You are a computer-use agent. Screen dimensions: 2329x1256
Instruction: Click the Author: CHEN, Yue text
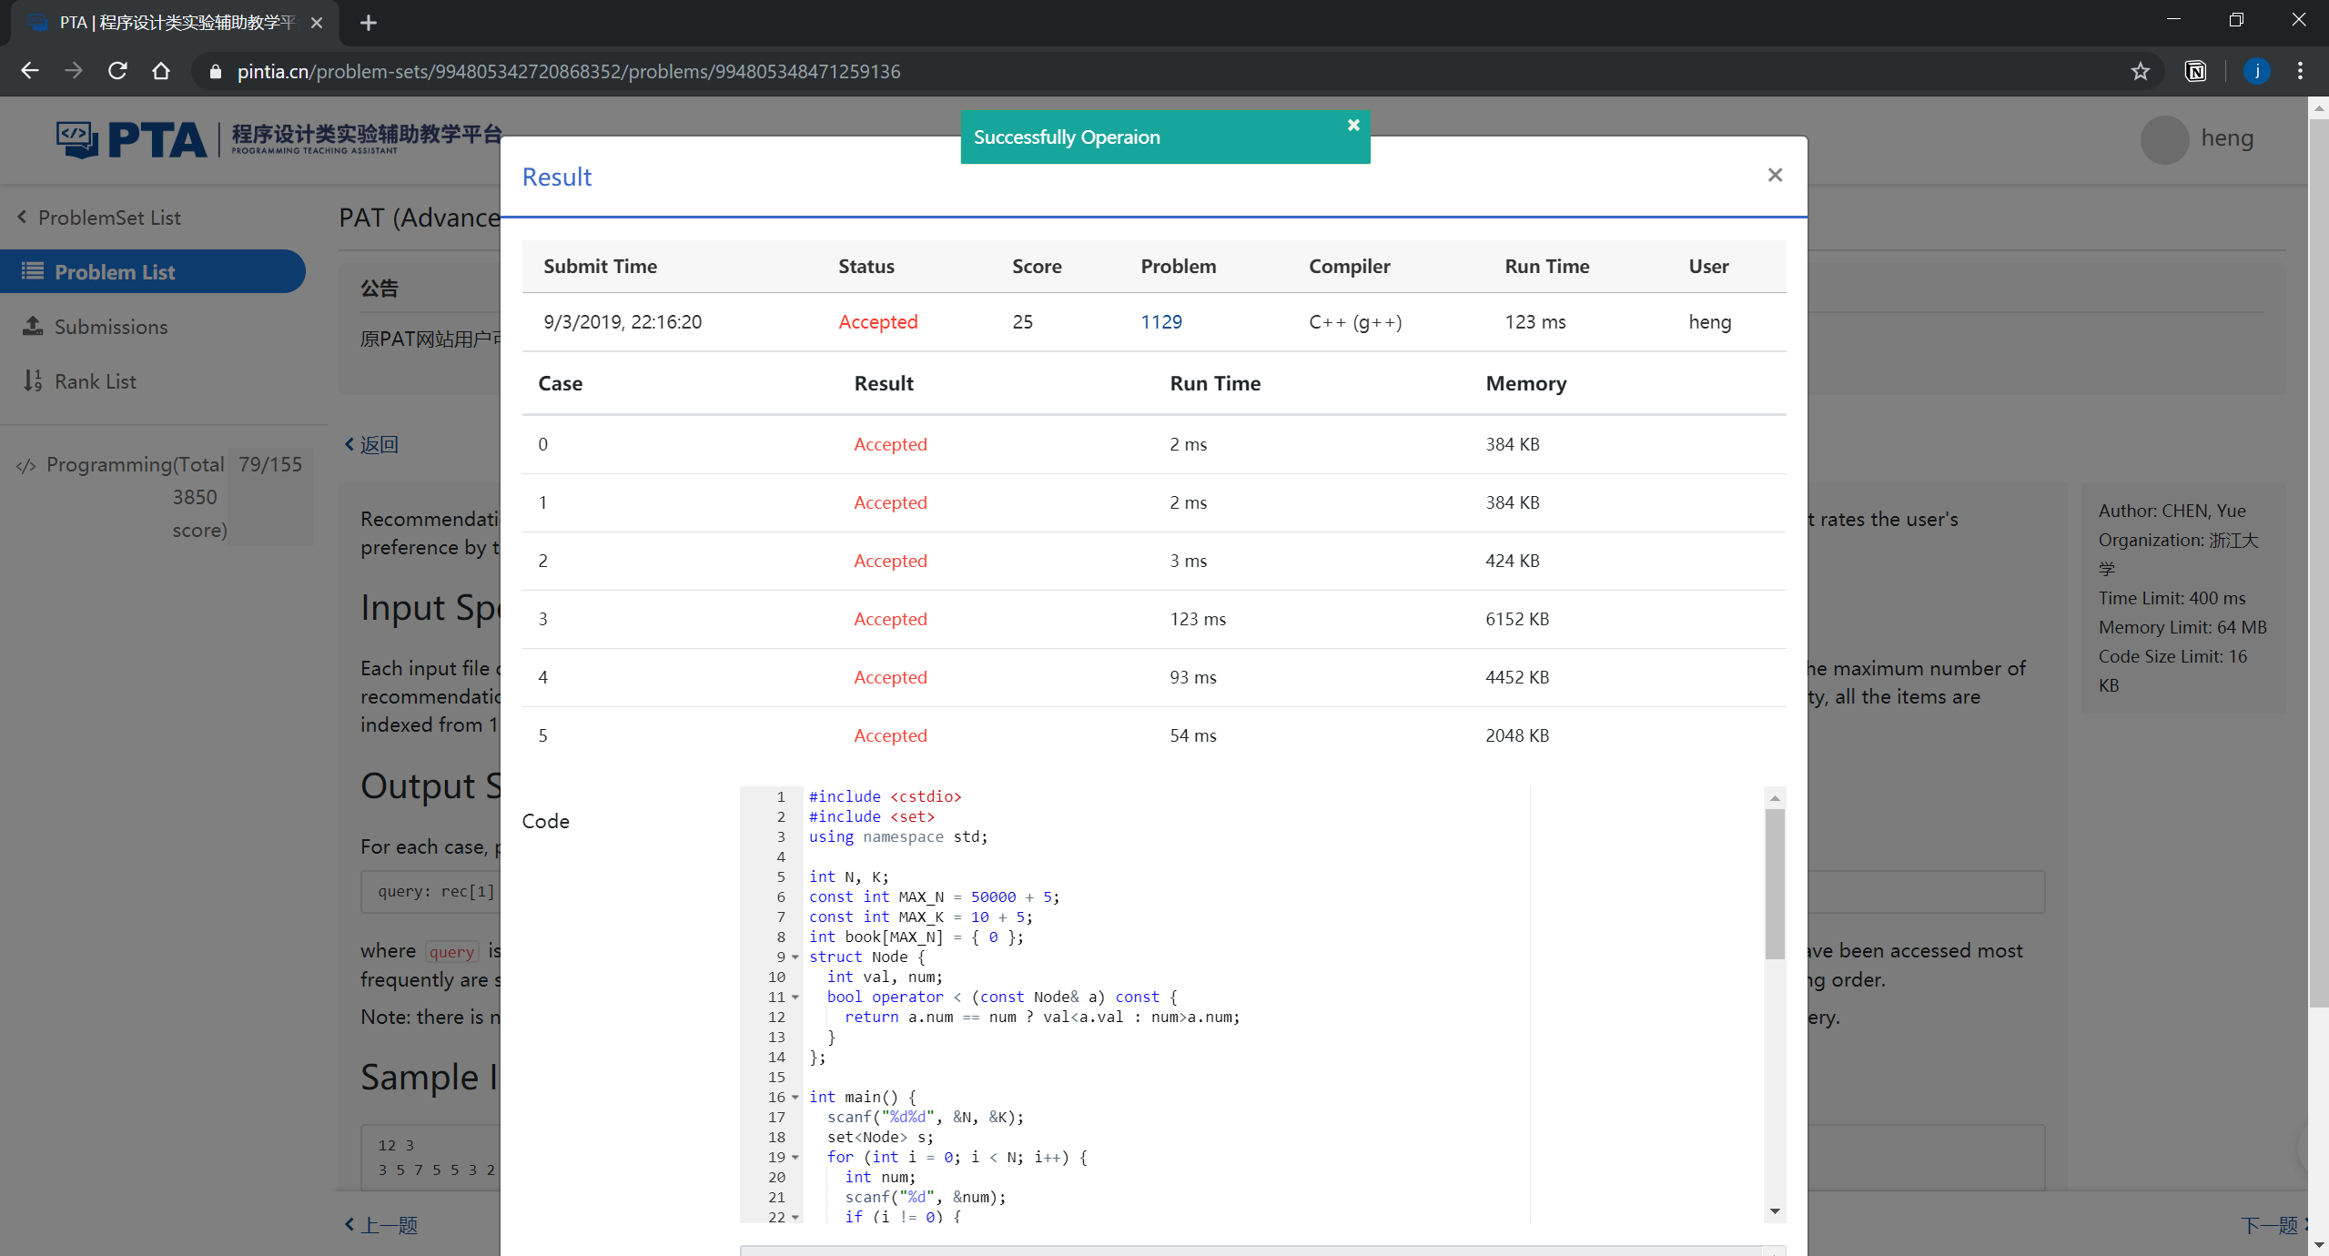click(x=2171, y=511)
